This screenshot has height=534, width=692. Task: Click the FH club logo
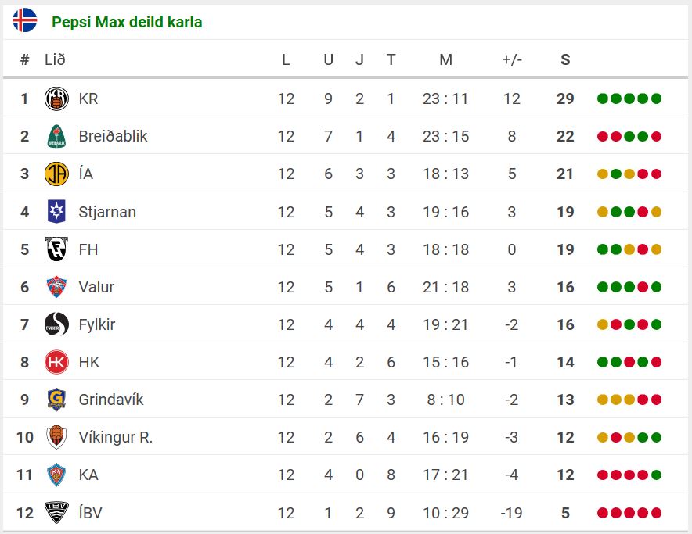[x=56, y=249]
